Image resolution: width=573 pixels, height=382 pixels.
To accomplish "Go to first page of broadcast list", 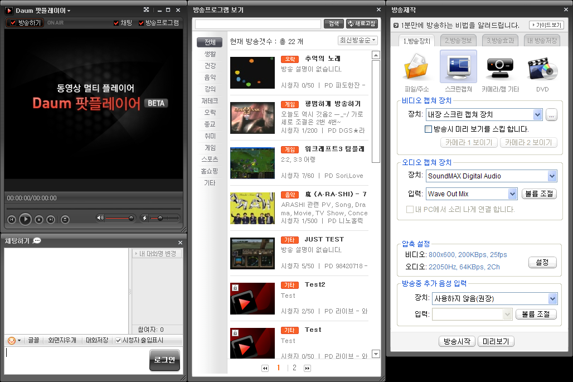I will 265,368.
